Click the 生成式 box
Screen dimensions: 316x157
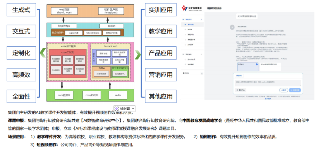coord(21,10)
